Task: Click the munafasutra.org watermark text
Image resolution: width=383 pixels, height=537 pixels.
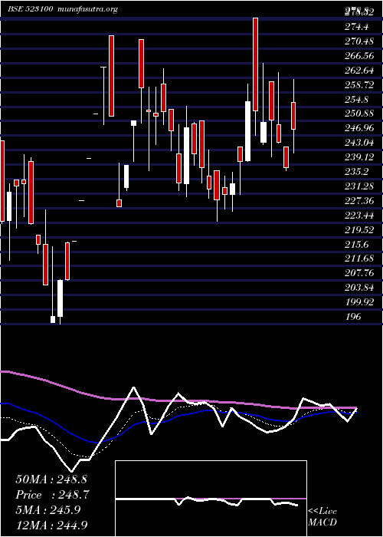Action: point(88,9)
